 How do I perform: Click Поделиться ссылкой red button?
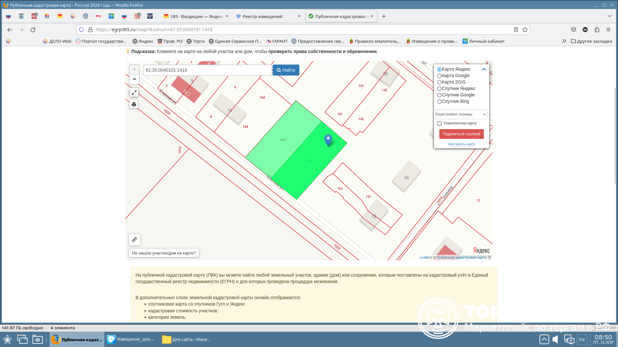461,134
